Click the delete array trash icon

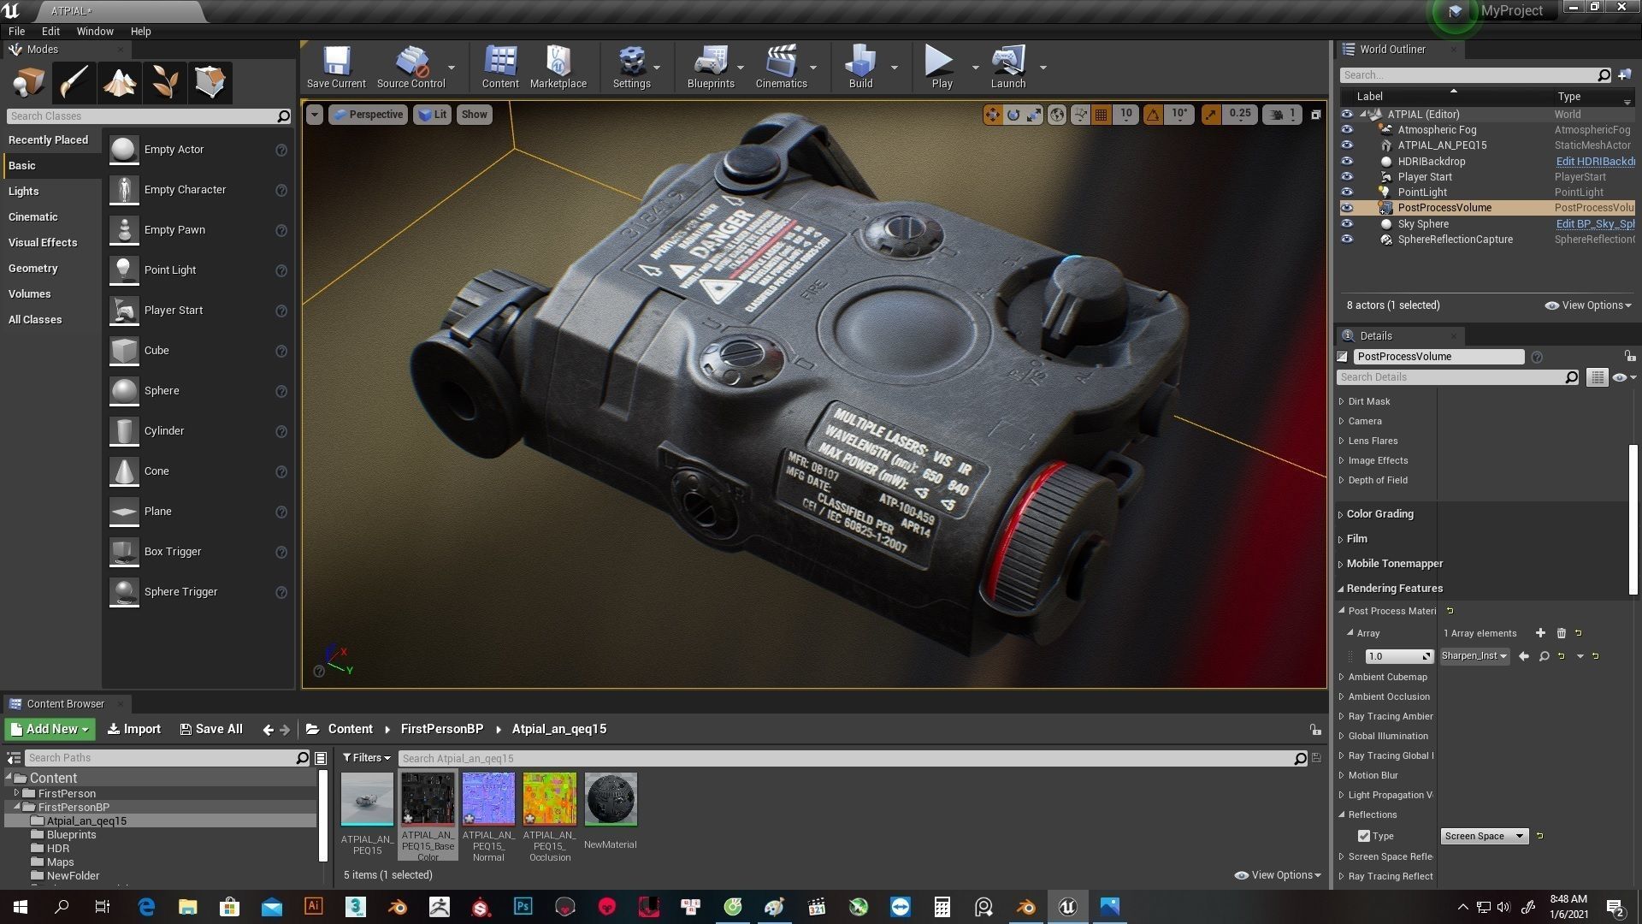click(x=1561, y=633)
